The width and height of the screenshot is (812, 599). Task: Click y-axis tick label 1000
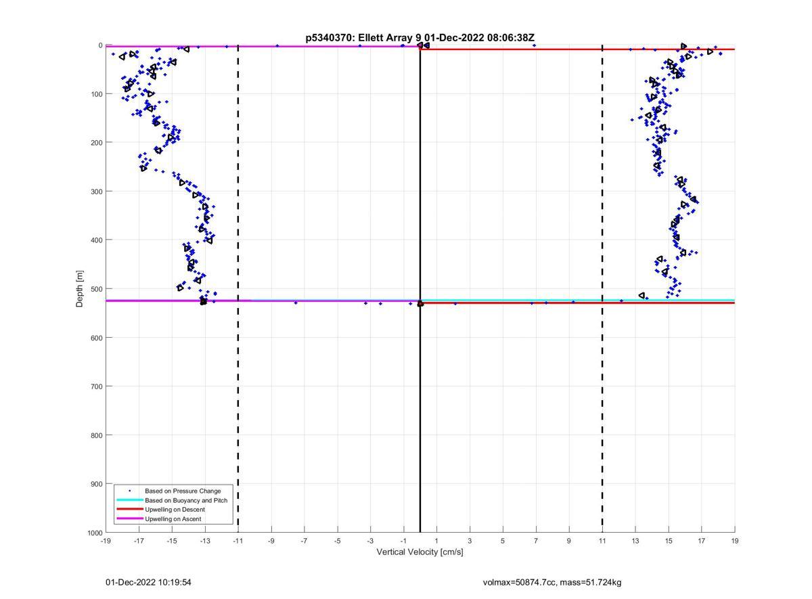tap(94, 533)
